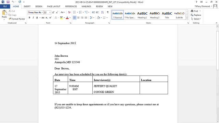Click the Decrease Indent icon
The image size is (219, 123).
click(x=93, y=12)
